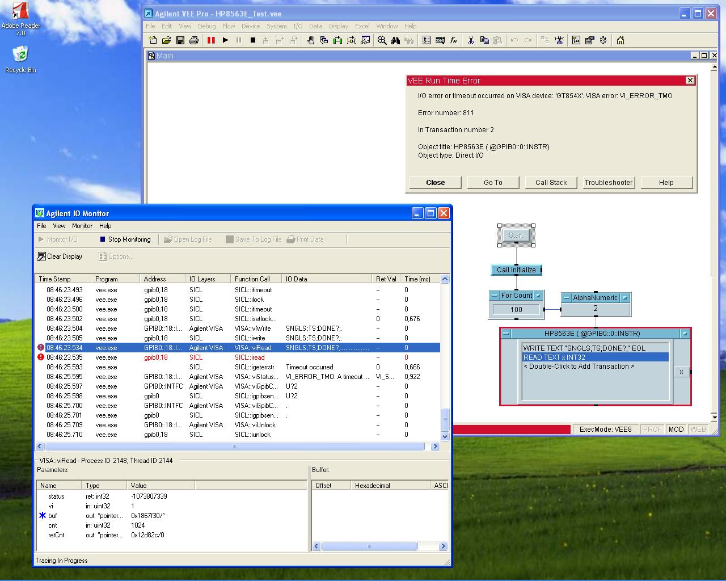Minimize the For Count object
Viewport: 726px width, 581px height.
point(495,296)
